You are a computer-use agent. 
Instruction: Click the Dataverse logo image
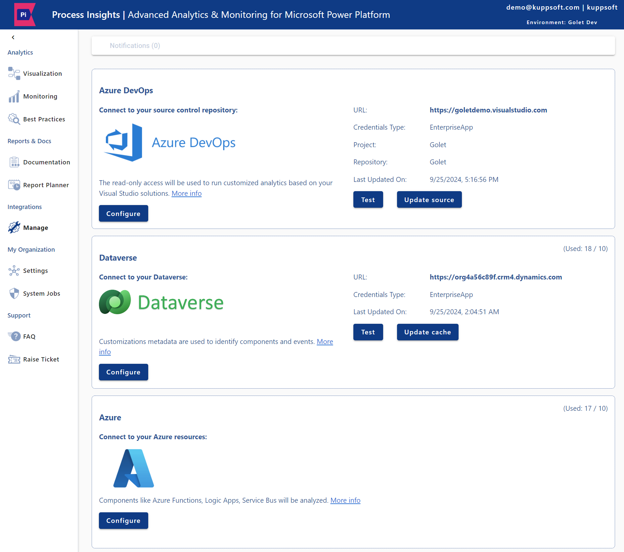[x=161, y=302]
